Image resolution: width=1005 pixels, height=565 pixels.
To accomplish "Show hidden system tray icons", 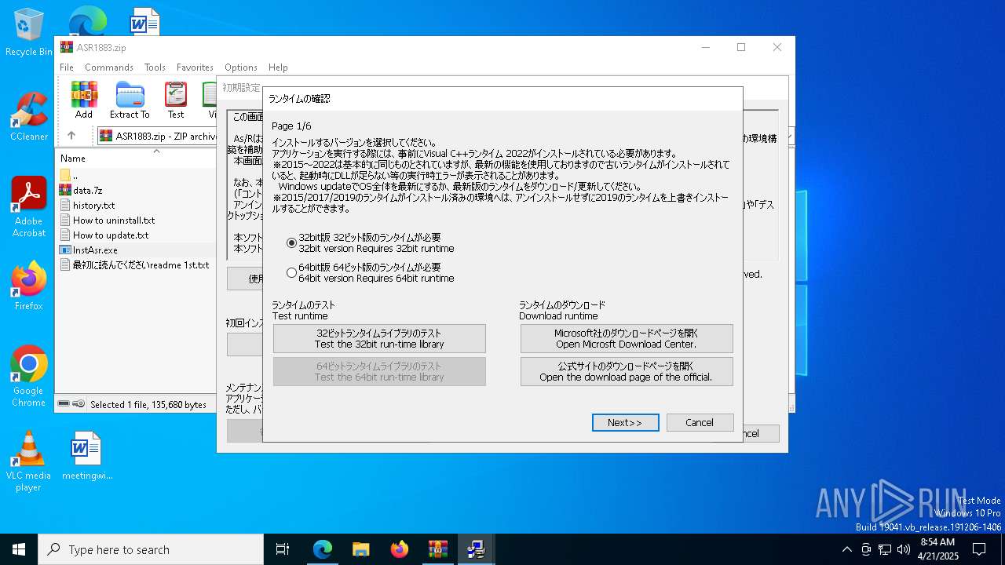I will (x=846, y=549).
